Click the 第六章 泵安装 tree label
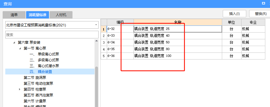The image size is (270, 107). [x=29, y=42]
